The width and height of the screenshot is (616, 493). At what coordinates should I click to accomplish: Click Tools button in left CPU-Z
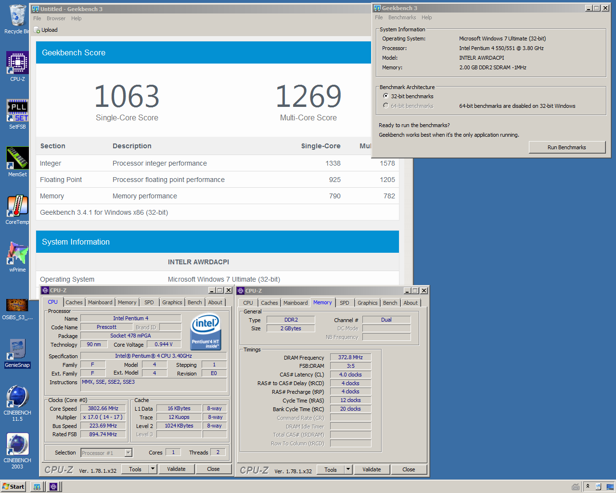click(x=135, y=469)
